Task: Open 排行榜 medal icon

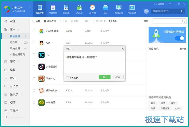Action: pyautogui.click(x=92, y=8)
